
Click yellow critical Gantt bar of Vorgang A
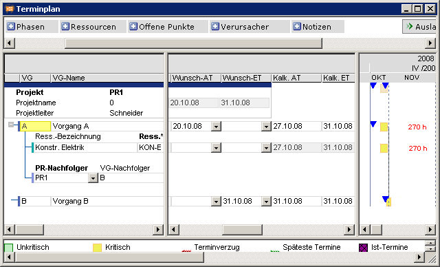(384, 127)
